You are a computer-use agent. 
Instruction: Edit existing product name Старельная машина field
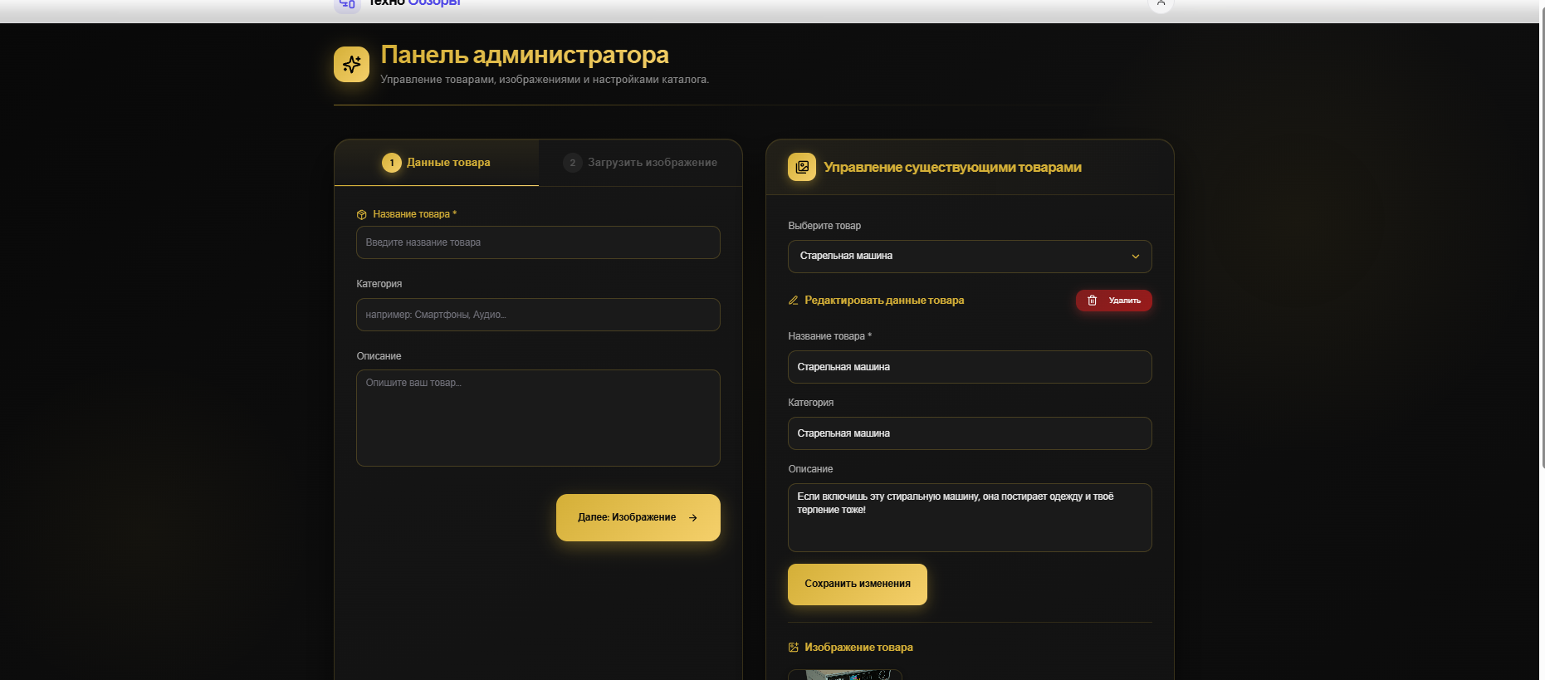970,367
